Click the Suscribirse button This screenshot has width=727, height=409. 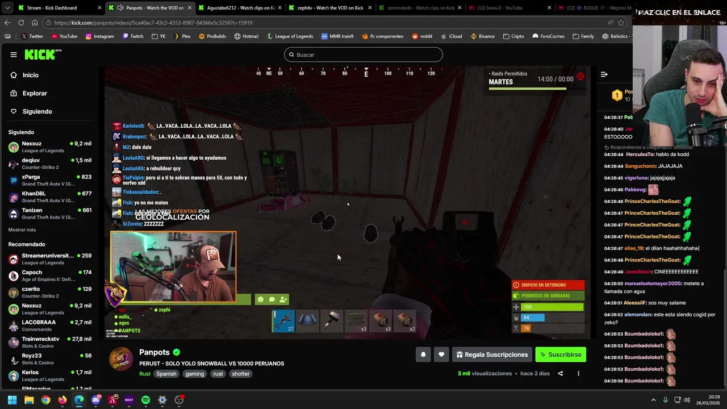pos(561,354)
